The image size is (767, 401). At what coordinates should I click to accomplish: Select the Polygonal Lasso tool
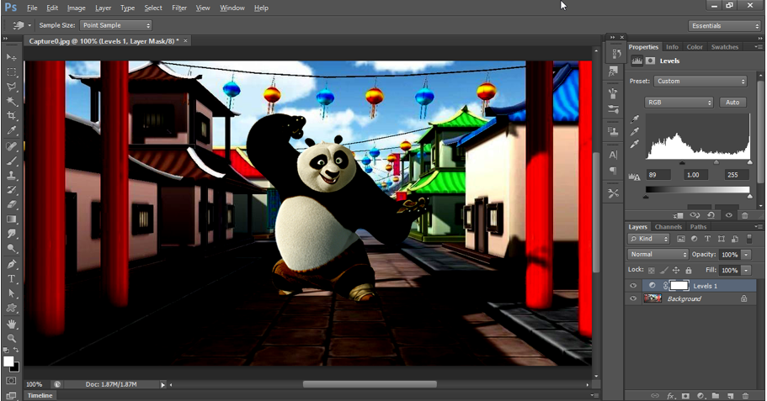[11, 87]
